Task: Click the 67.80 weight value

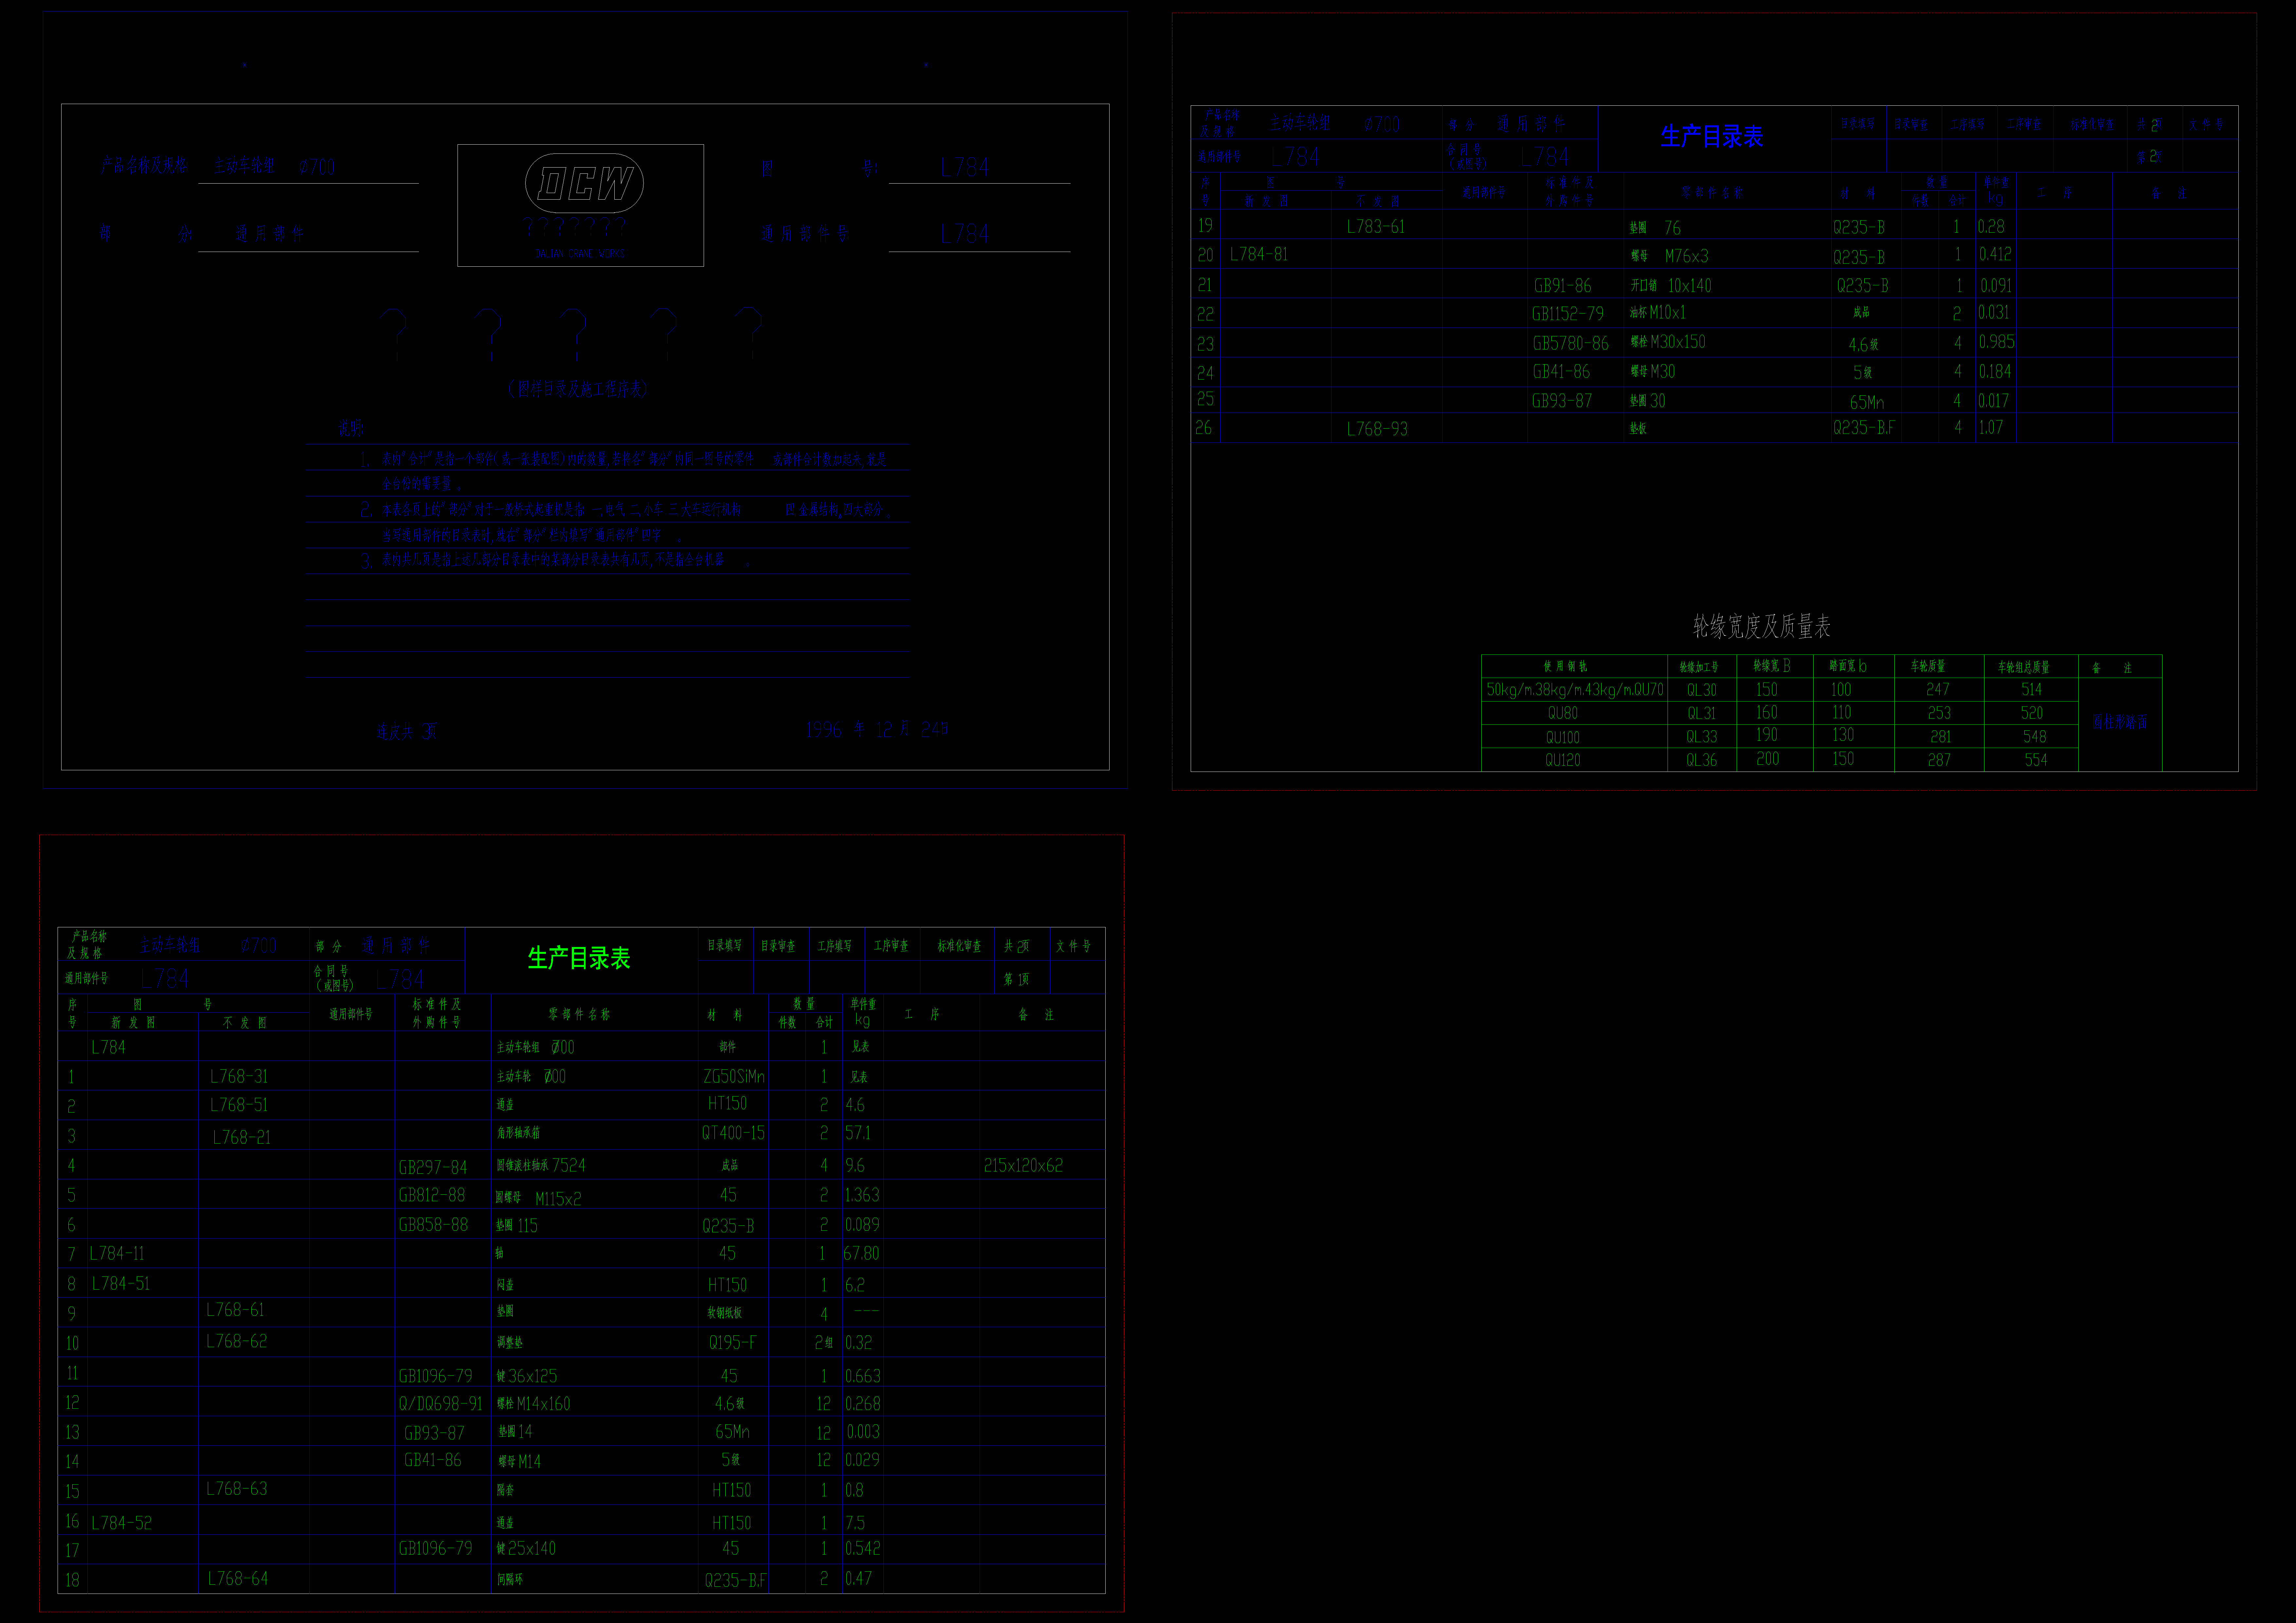Action: (861, 1253)
